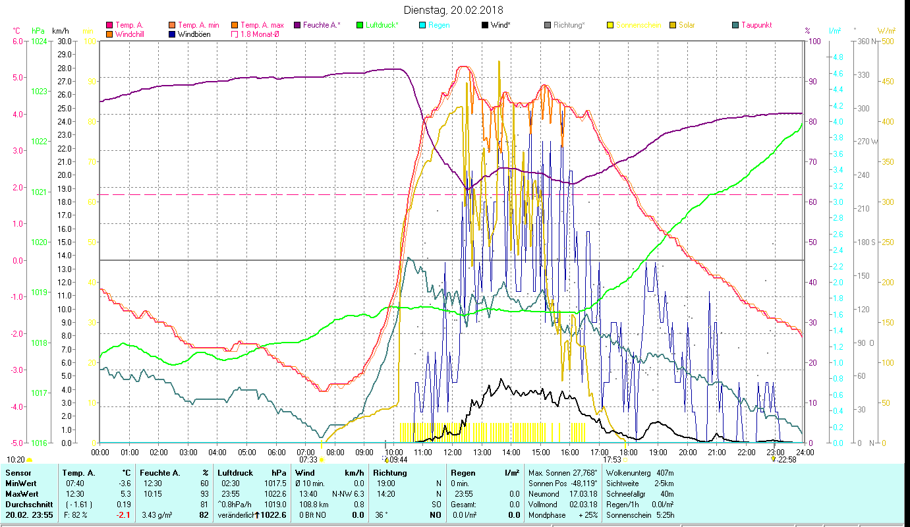910x527 pixels.
Task: Click the teal Taupunkt legend swatch
Action: point(735,26)
